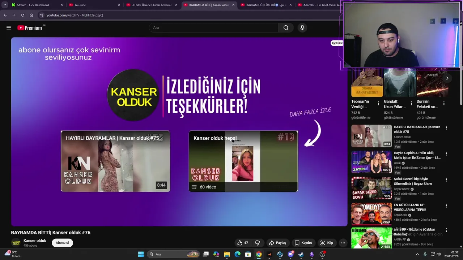Open ANNA RF Gözleme sidebar thumbnail
The height and width of the screenshot is (260, 463).
[371, 238]
